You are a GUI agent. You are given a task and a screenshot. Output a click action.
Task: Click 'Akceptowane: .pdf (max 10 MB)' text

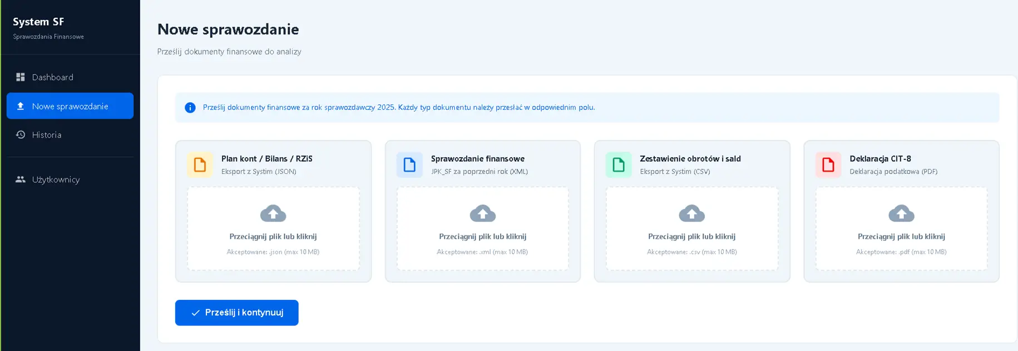pos(901,252)
